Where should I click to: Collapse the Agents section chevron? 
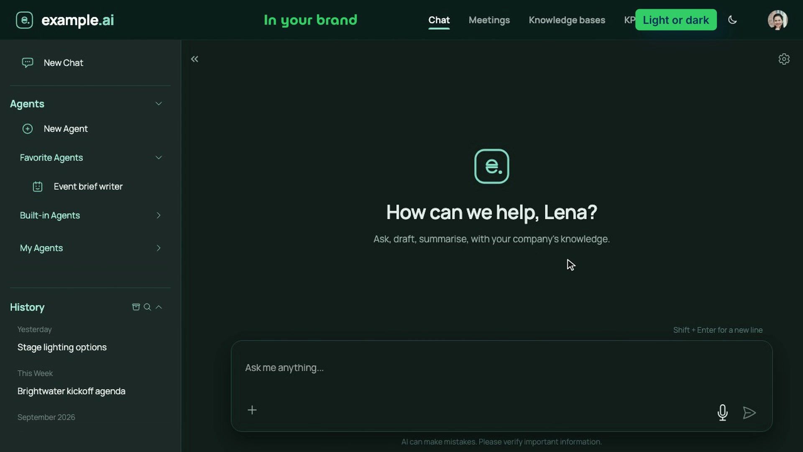tap(159, 104)
